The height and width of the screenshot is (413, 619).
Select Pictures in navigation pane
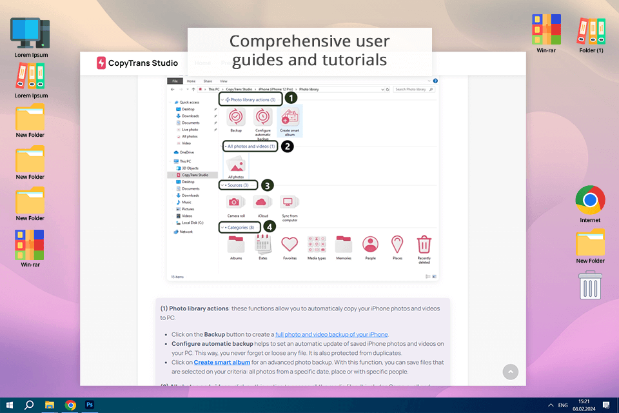tap(185, 209)
